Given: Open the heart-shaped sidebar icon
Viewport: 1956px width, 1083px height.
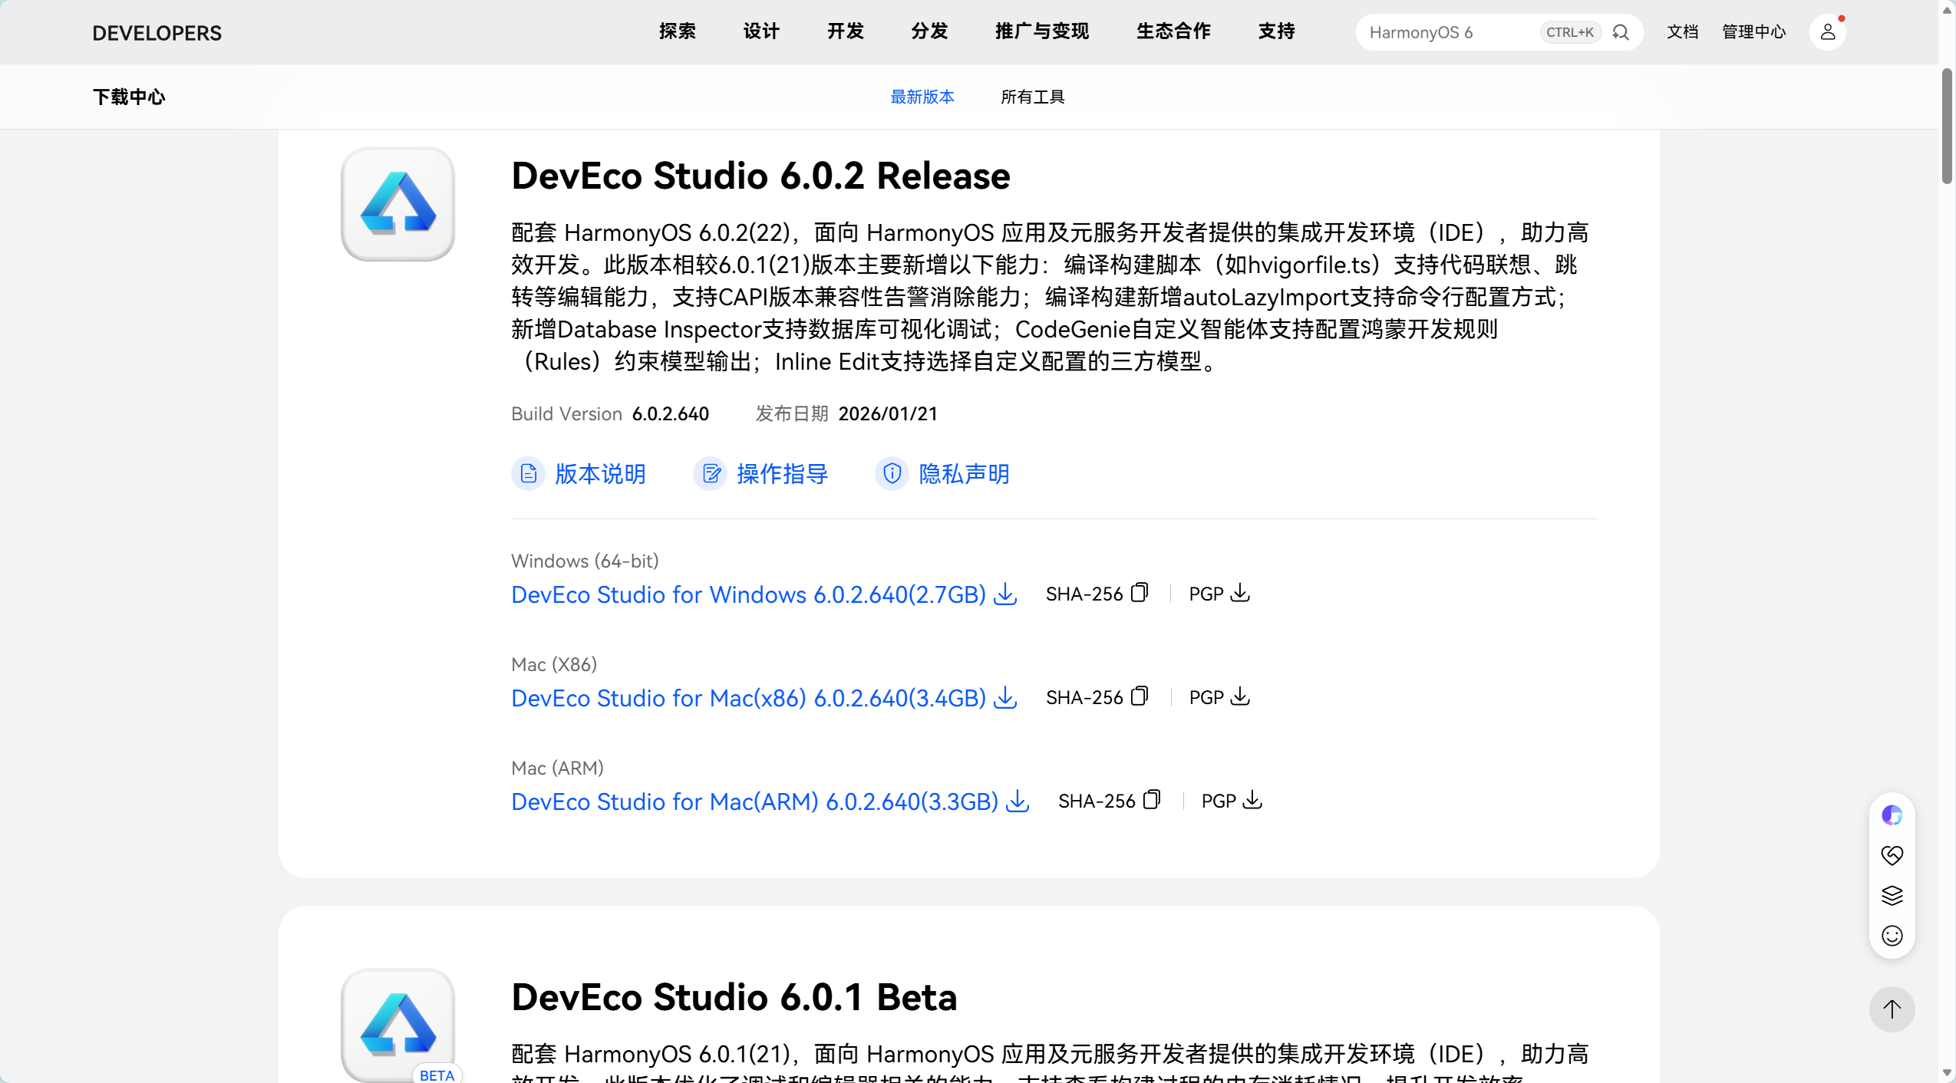Looking at the screenshot, I should [1892, 855].
